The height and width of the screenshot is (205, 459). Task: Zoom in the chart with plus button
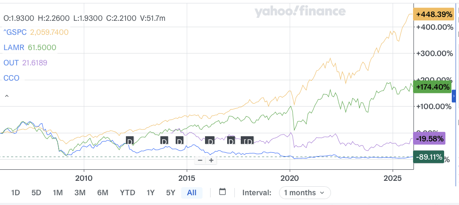coord(211,160)
